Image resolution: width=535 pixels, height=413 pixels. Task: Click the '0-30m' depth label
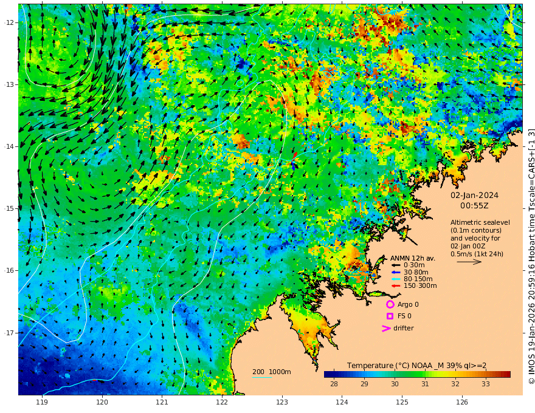pos(414,265)
